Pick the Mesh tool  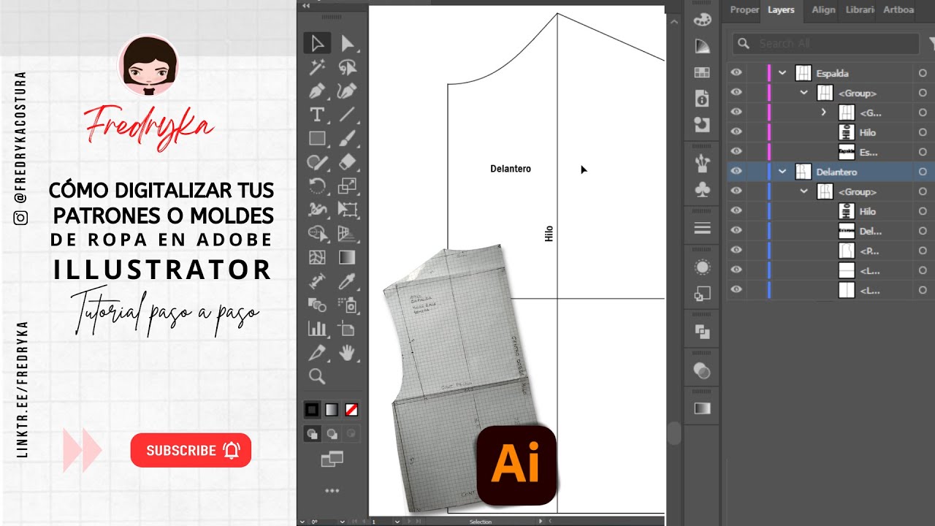[x=317, y=257]
